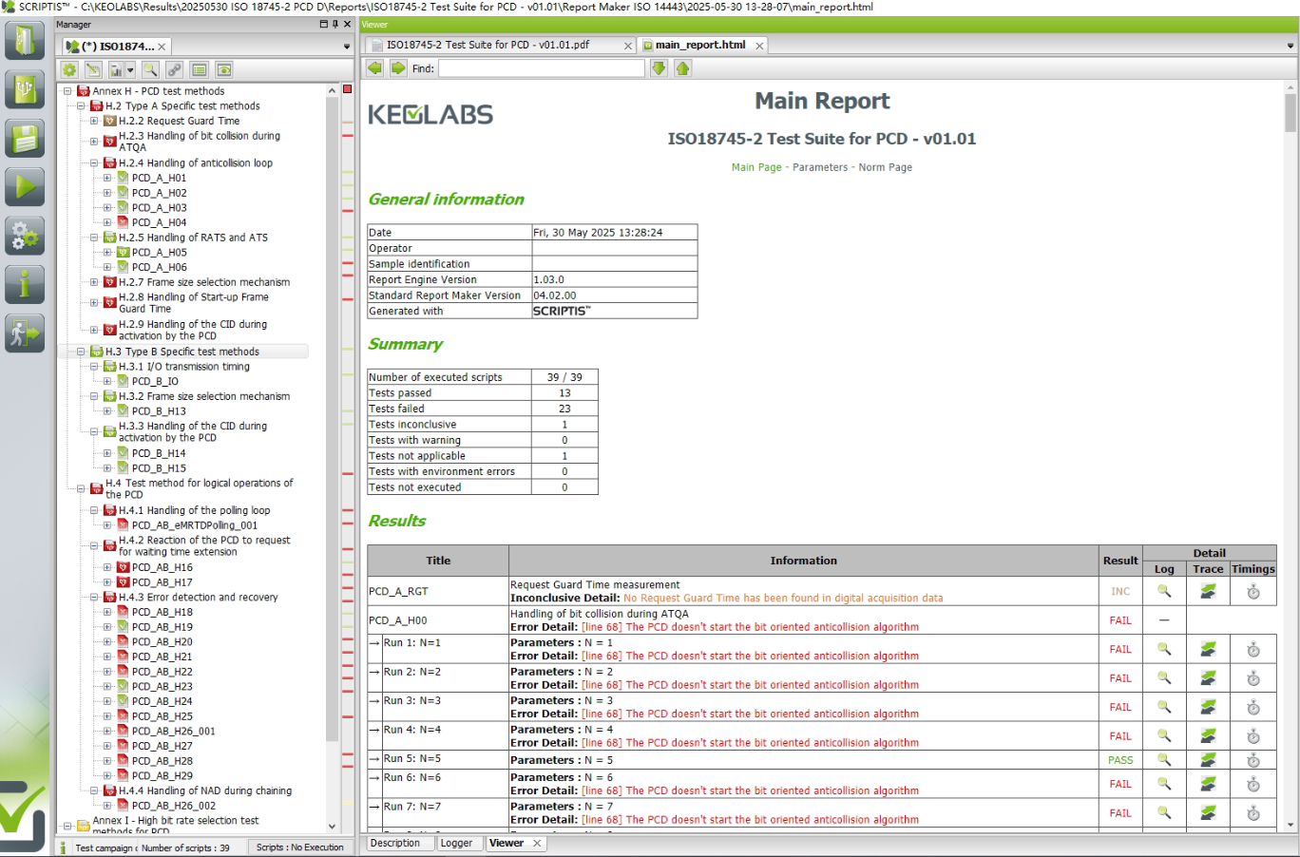The image size is (1300, 857).
Task: Click the chain link icon in Manager toolbar
Action: click(x=174, y=69)
